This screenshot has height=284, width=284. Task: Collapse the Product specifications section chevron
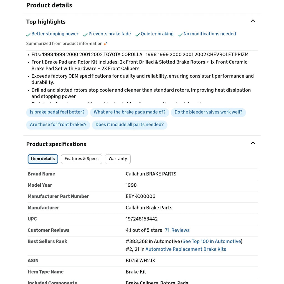pos(253,143)
